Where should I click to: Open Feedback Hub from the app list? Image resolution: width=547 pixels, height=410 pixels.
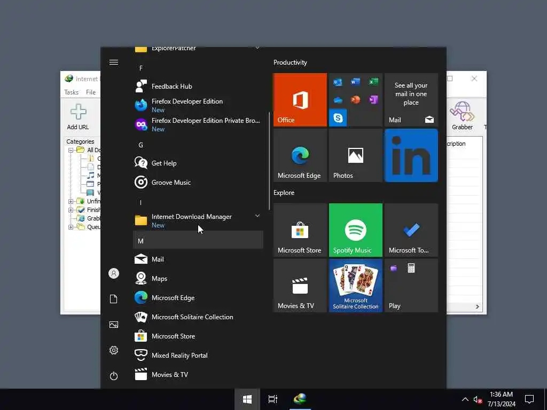[198, 86]
